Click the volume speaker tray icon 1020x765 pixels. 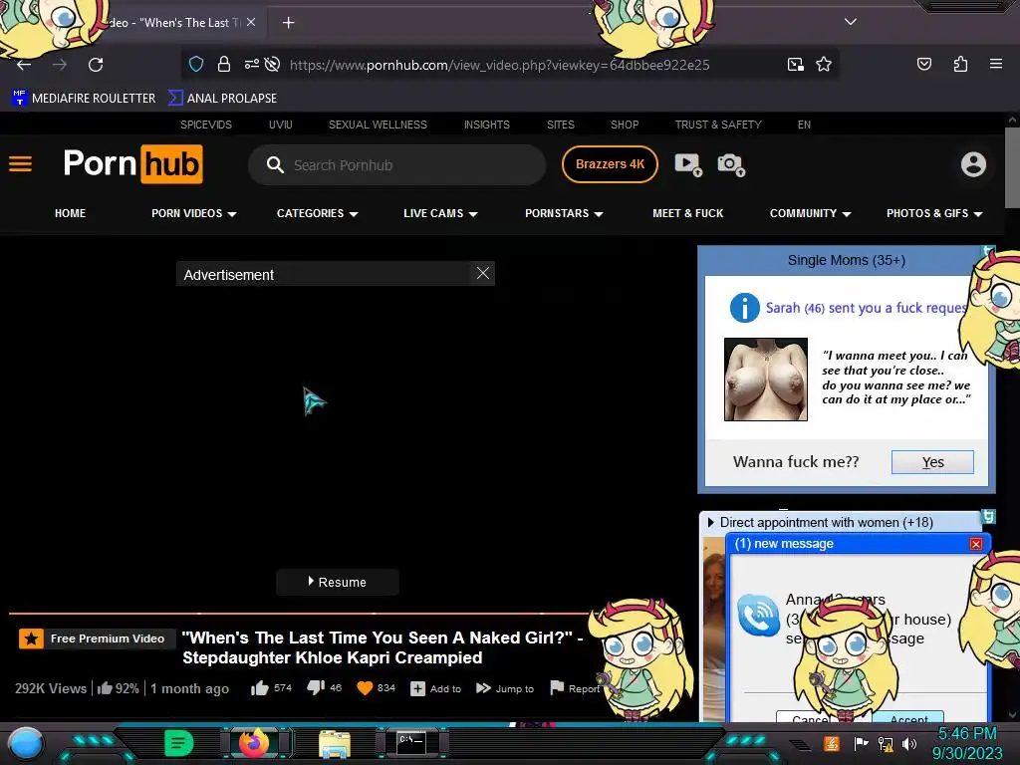(x=908, y=743)
